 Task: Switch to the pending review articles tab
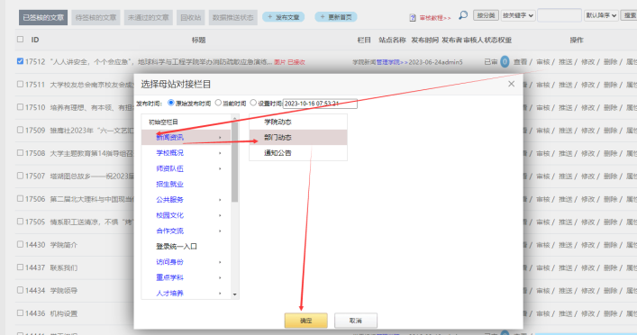click(96, 17)
